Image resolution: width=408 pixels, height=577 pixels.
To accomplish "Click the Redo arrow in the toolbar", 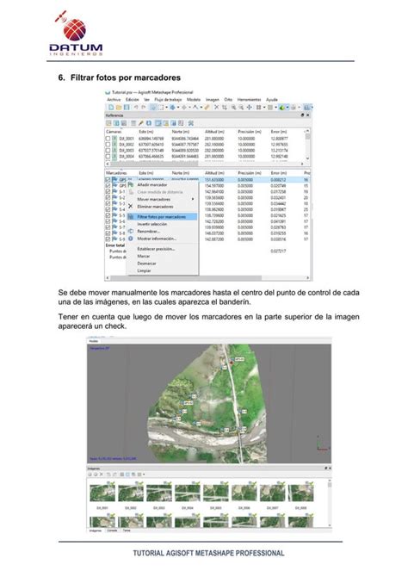I will click(144, 107).
